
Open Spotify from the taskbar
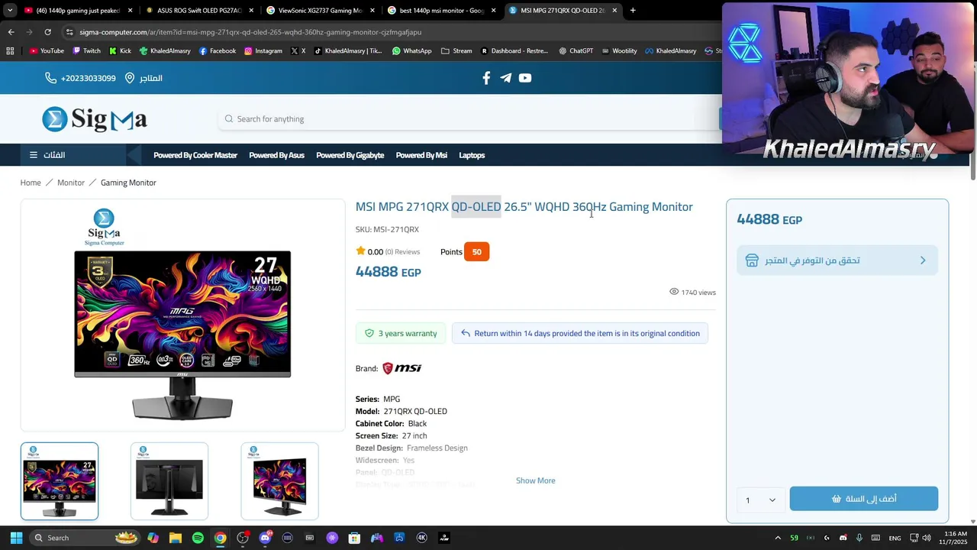pos(198,538)
